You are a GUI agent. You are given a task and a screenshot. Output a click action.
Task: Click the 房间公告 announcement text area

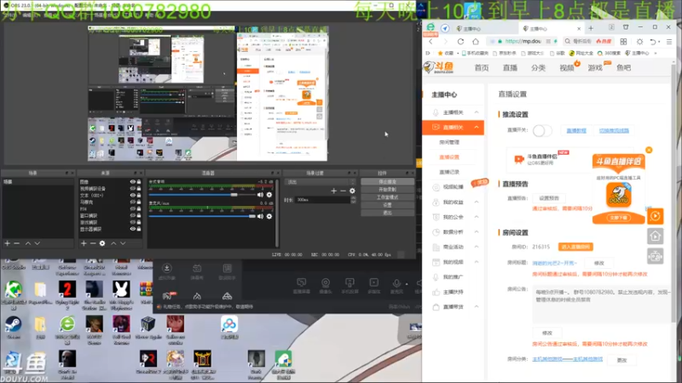coord(602,304)
